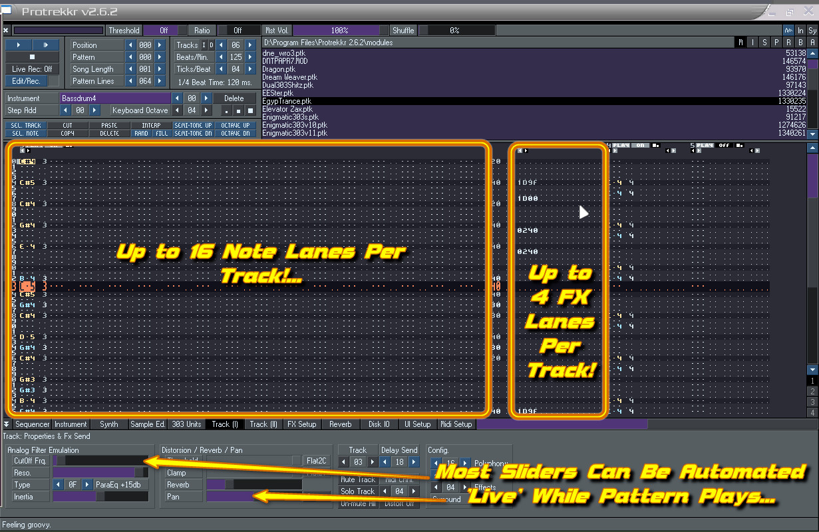819x532 pixels.
Task: Open the Sequencer tab
Action: (x=33, y=424)
